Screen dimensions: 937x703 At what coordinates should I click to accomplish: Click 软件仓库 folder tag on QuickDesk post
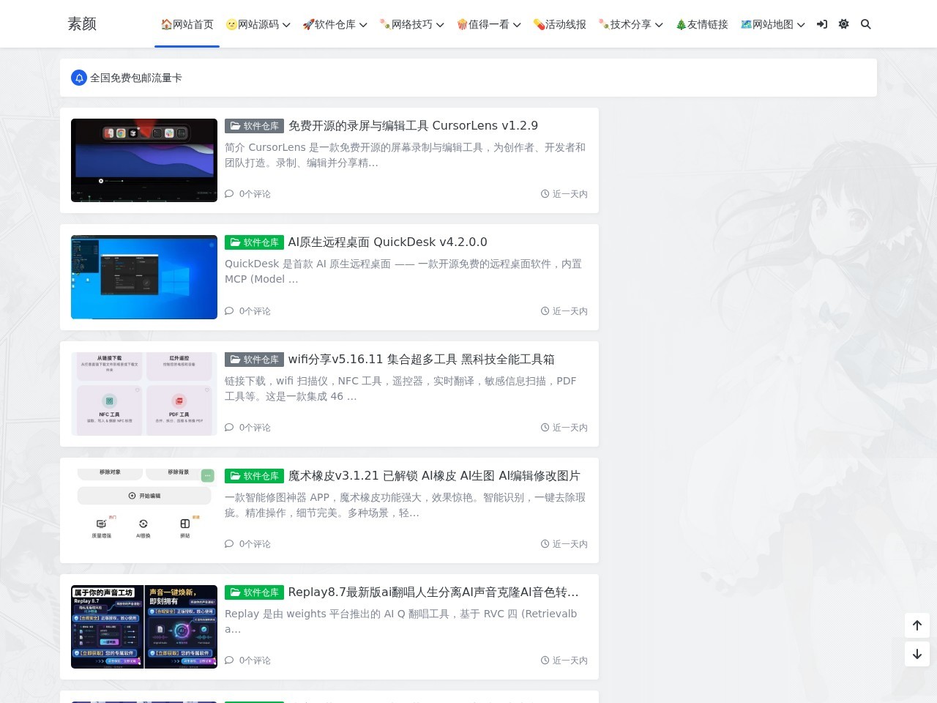254,242
